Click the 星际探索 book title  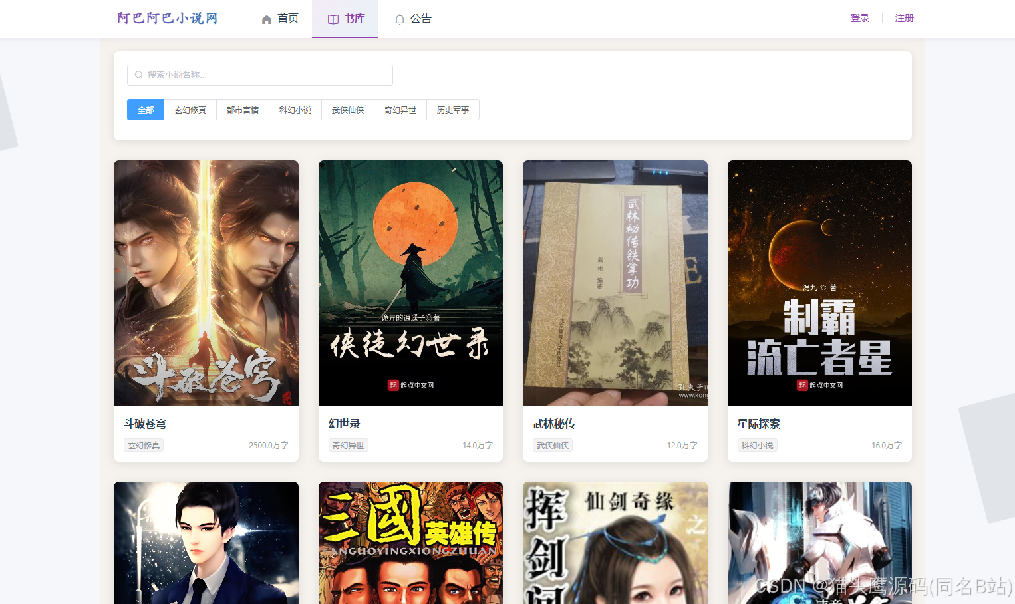pyautogui.click(x=759, y=424)
